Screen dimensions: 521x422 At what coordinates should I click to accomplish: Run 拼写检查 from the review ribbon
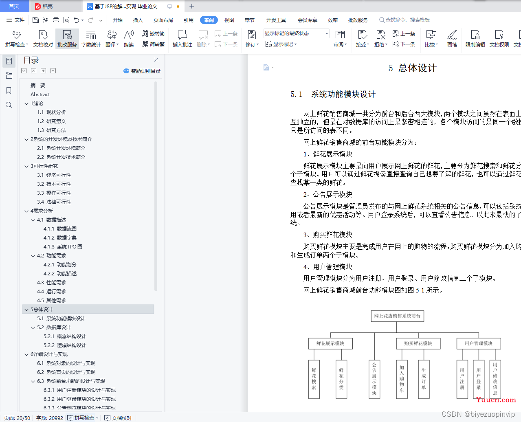click(17, 39)
